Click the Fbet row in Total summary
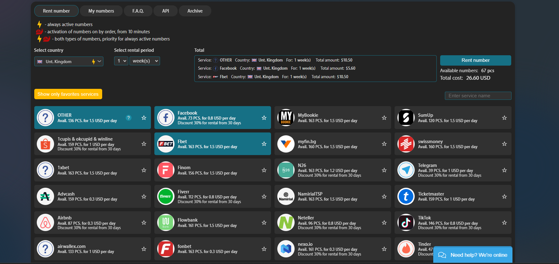The height and width of the screenshot is (264, 559). point(273,77)
